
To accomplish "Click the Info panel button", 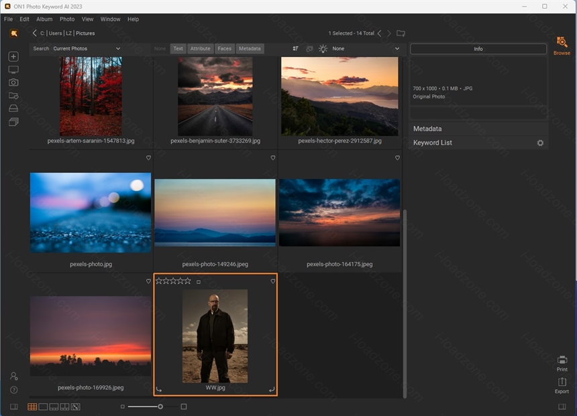I will (x=478, y=49).
